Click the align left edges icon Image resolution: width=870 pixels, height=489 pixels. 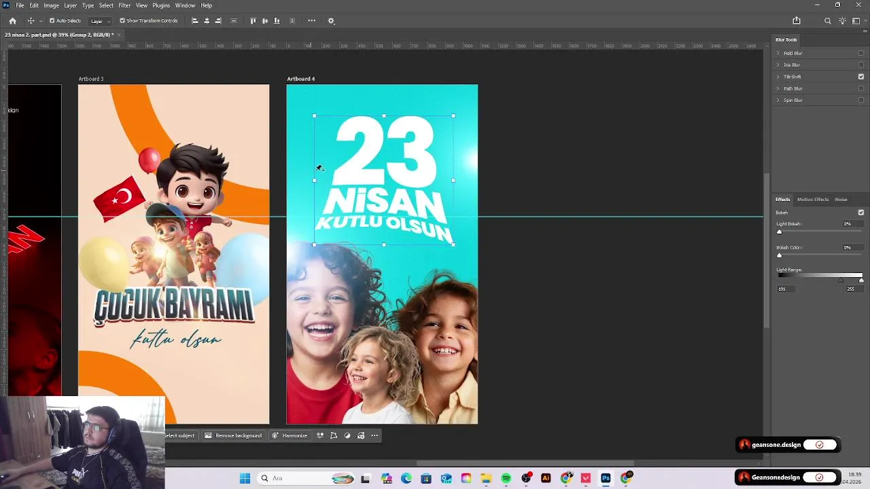(195, 21)
